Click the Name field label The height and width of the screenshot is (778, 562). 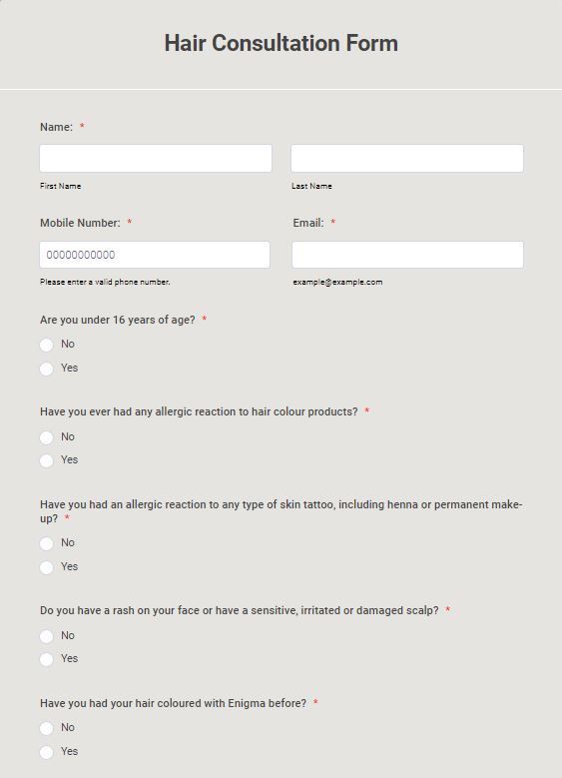pyautogui.click(x=56, y=127)
